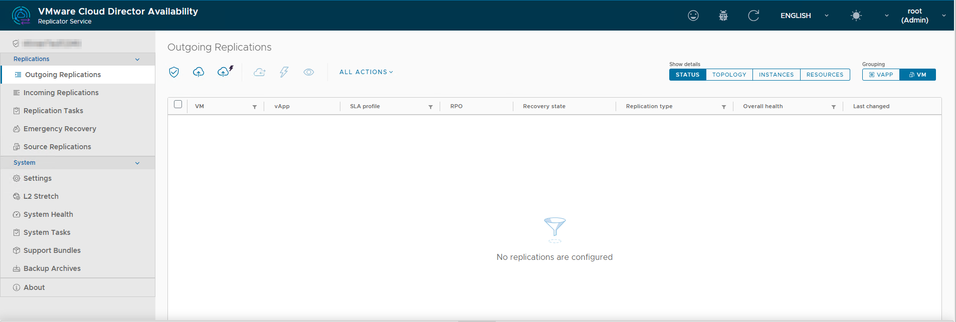Go to System Health page
This screenshot has width=956, height=322.
click(48, 214)
